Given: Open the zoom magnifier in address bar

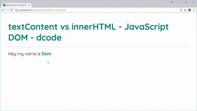Looking at the screenshot, I should (181, 10).
